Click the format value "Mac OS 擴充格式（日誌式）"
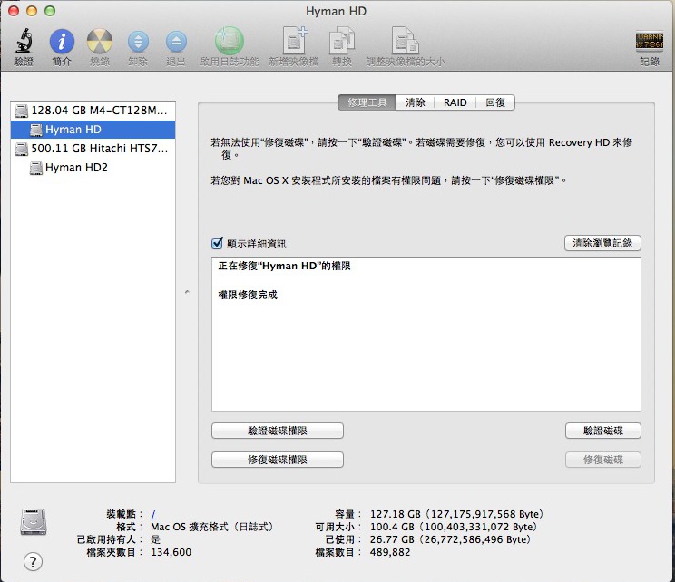The image size is (675, 582). (212, 527)
